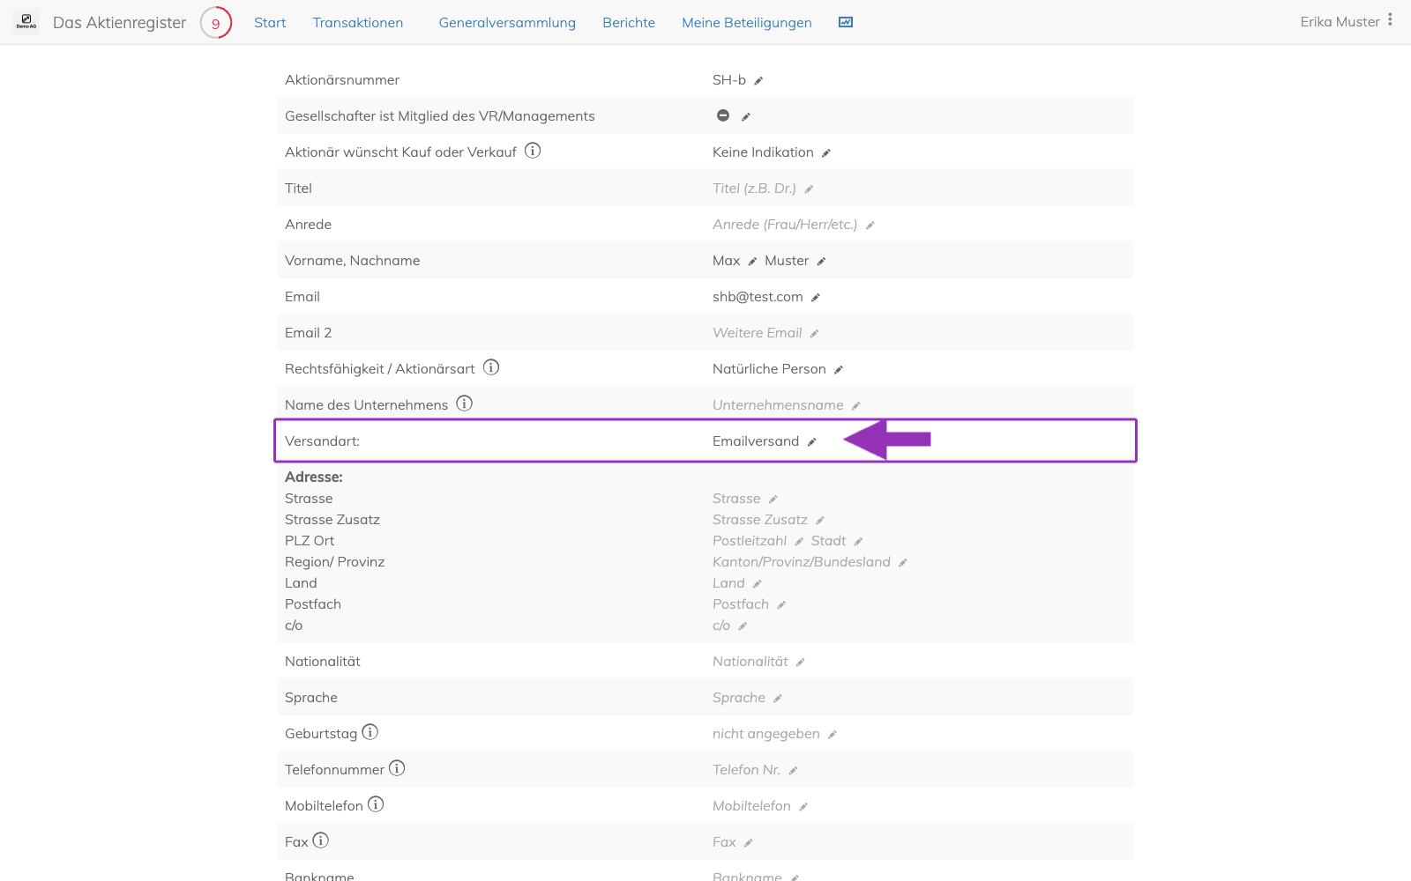Click the info icon next to Telefonnummer
This screenshot has width=1411, height=881.
(x=397, y=768)
